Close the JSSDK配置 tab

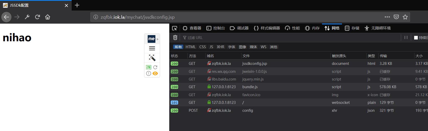66,5
